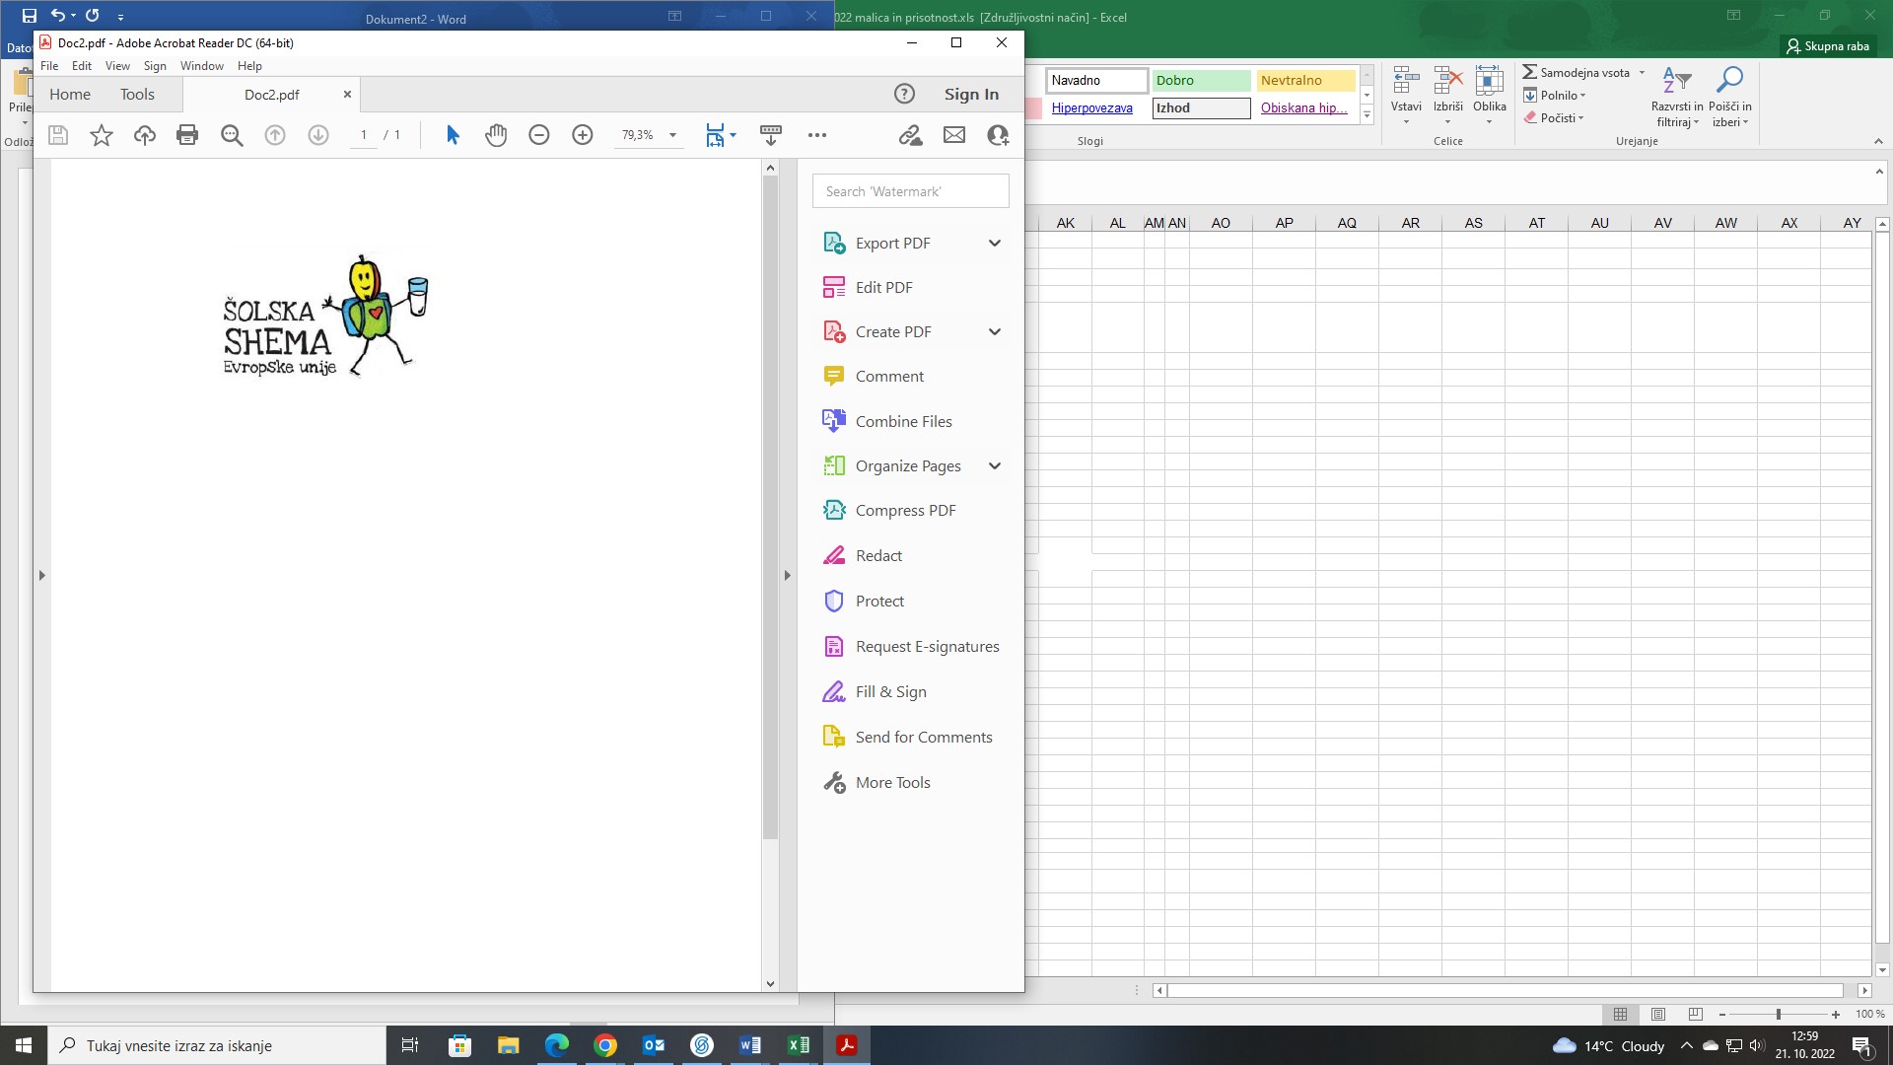Apply Hiperpovezava cell style in Excel
1893x1065 pixels.
coord(1096,108)
